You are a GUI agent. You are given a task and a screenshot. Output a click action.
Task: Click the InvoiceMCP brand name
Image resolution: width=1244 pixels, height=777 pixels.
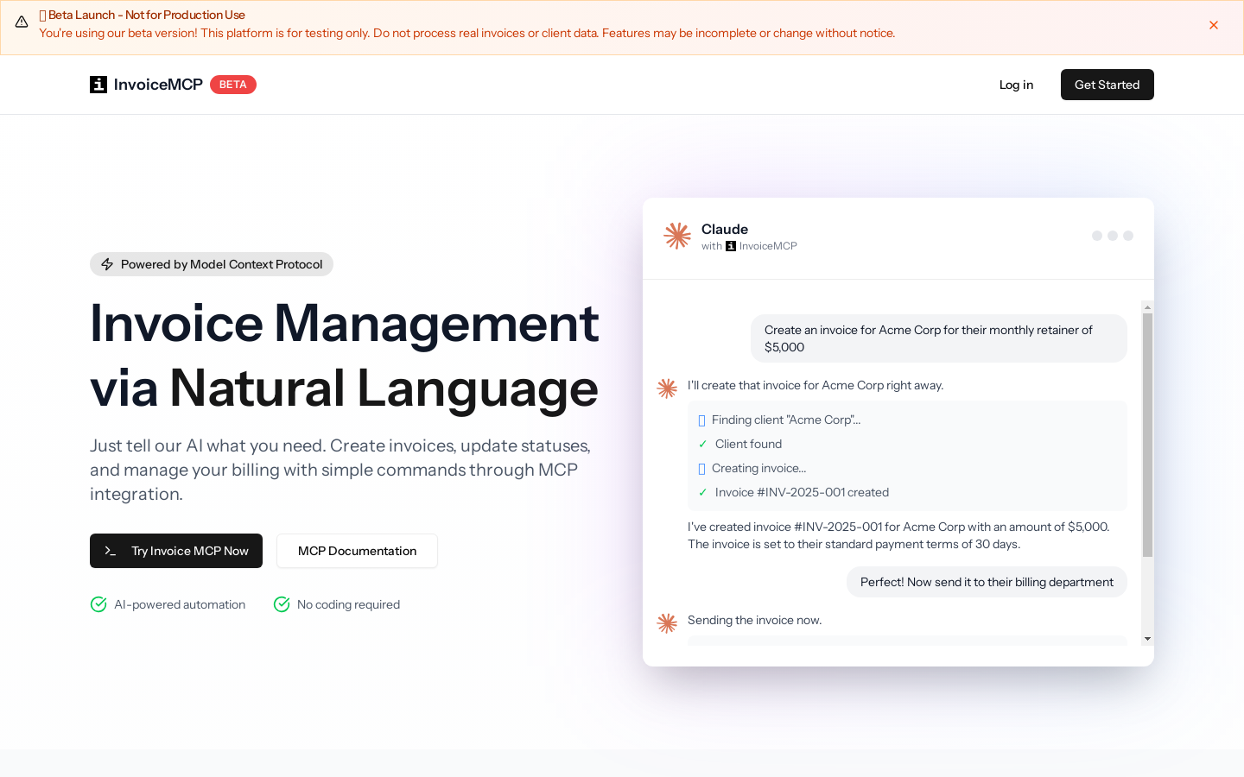pos(158,85)
